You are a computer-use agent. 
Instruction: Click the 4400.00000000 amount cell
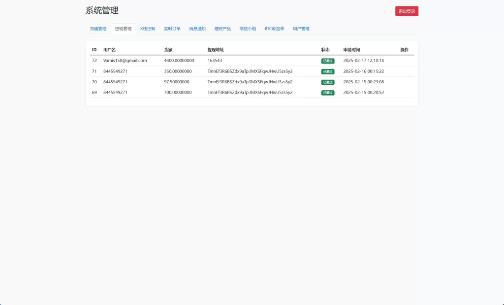(179, 61)
